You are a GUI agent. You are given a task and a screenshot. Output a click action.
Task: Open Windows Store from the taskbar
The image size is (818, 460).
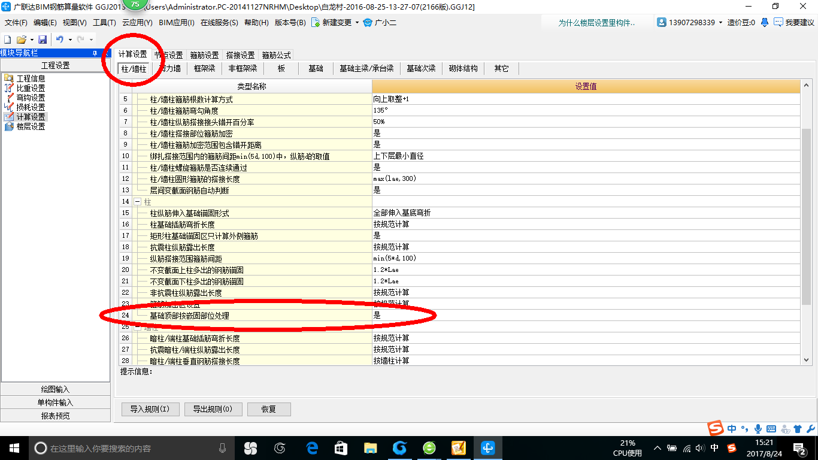[341, 448]
